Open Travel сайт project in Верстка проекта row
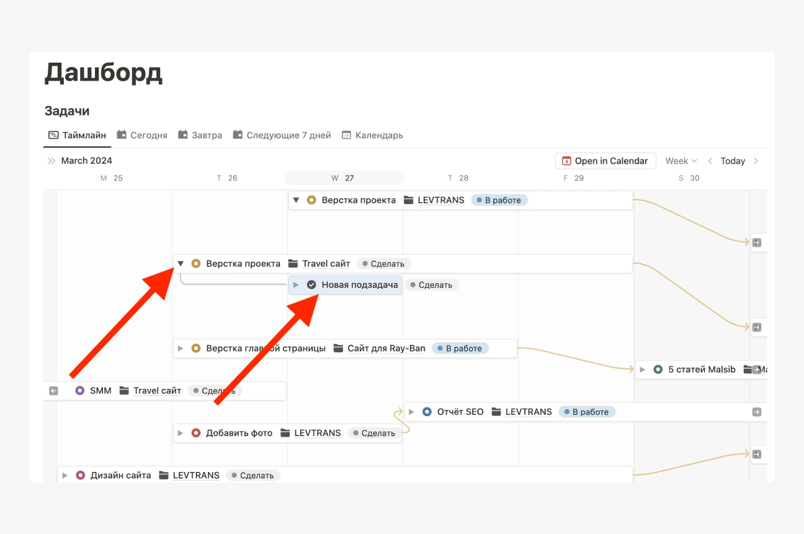This screenshot has height=534, width=804. [326, 264]
